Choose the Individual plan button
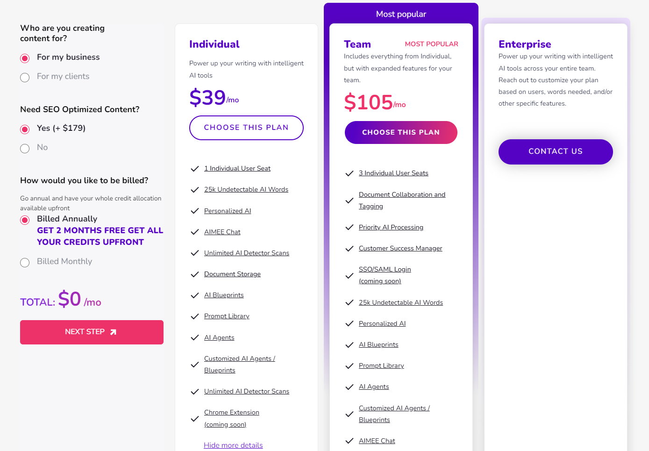The image size is (649, 451). tap(246, 128)
